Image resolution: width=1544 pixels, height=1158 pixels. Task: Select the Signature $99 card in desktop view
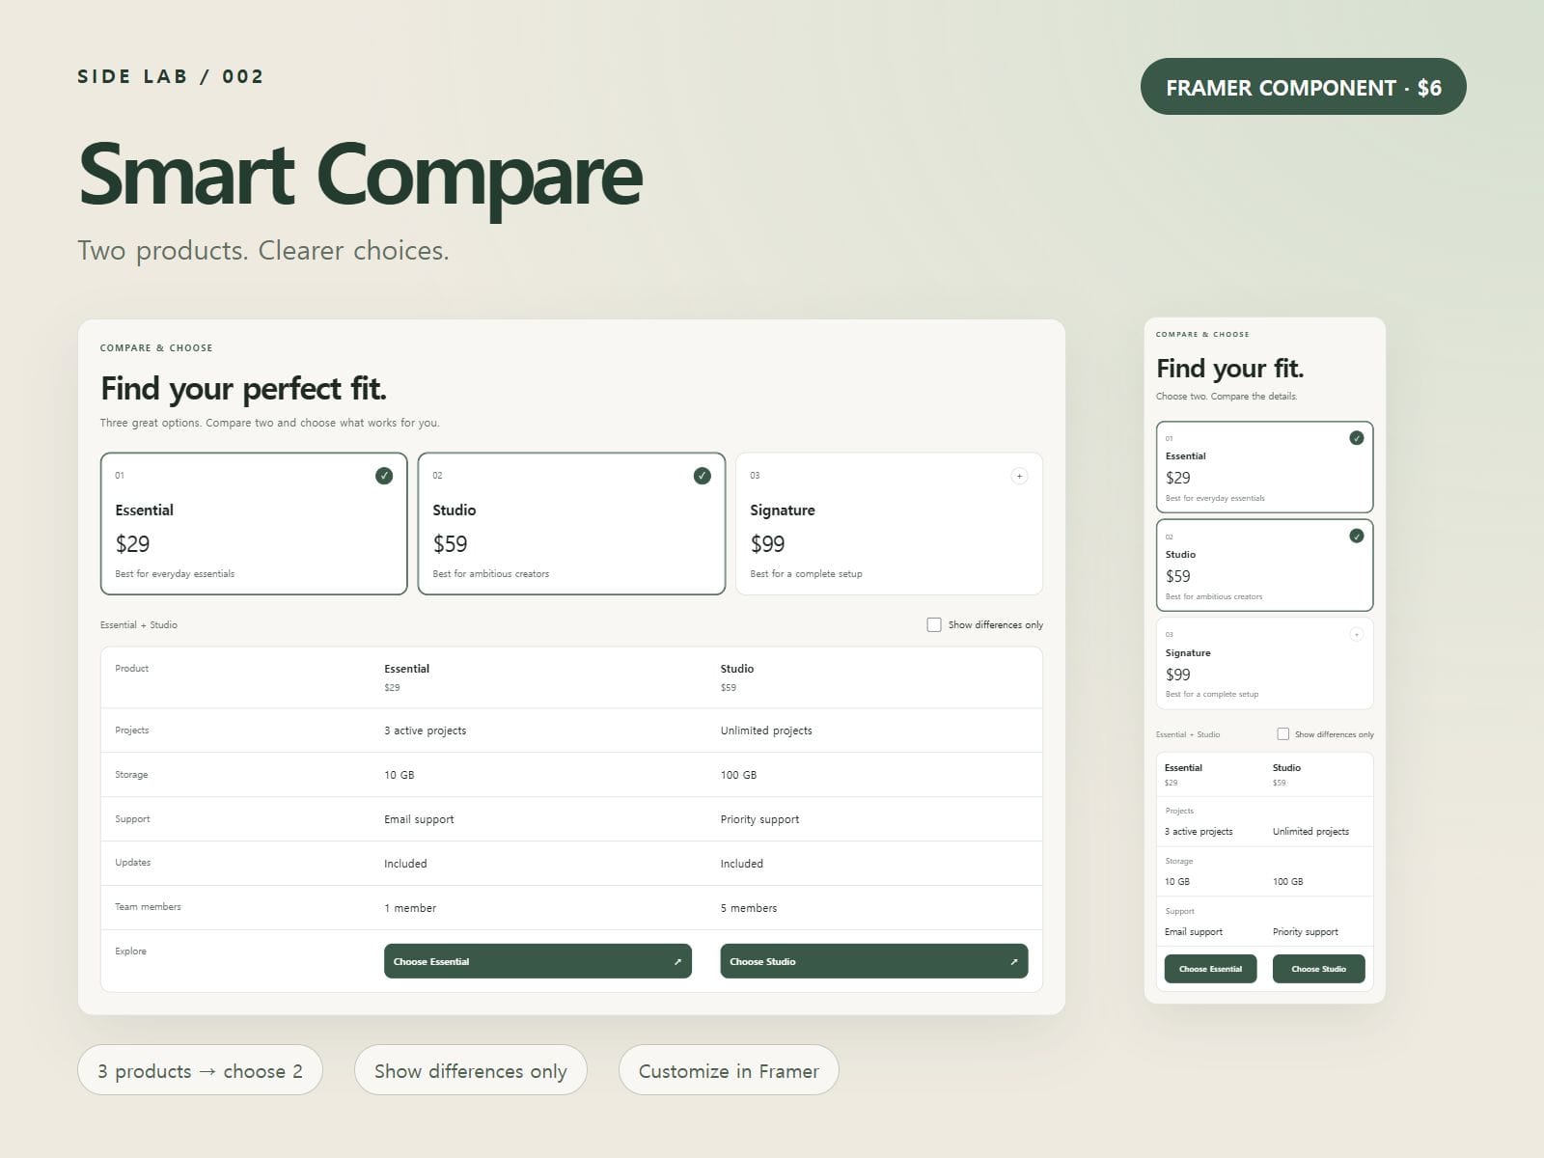(889, 524)
